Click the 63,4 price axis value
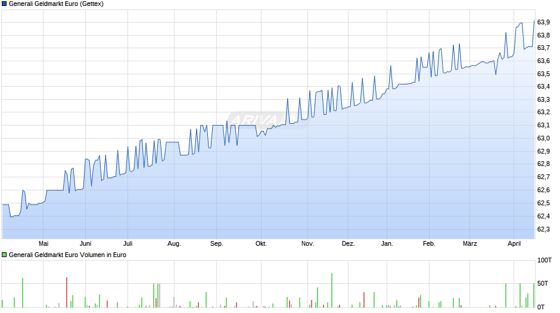560x313 pixels. click(x=543, y=87)
